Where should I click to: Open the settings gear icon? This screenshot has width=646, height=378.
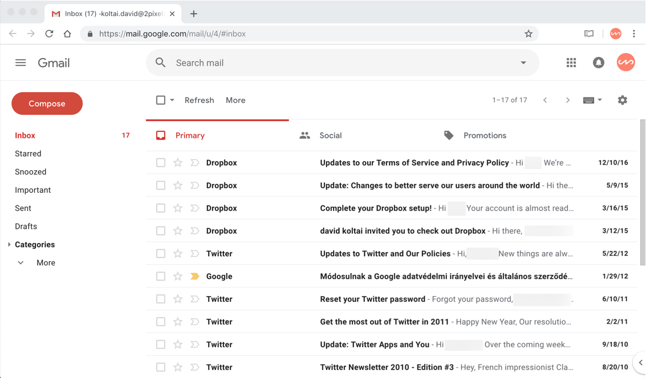pyautogui.click(x=622, y=100)
